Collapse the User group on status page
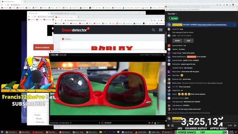 tap(38, 115)
